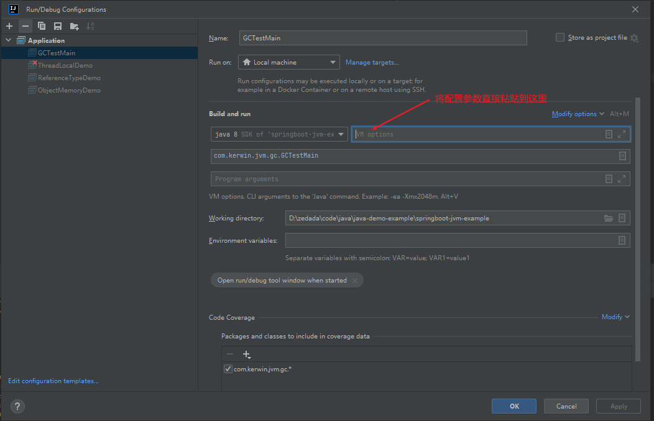654x421 pixels.
Task: Edit environment variables list icon
Action: pos(622,240)
